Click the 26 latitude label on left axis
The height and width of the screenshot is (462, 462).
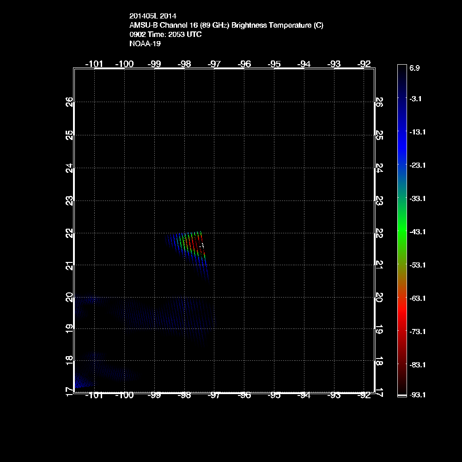pos(69,102)
